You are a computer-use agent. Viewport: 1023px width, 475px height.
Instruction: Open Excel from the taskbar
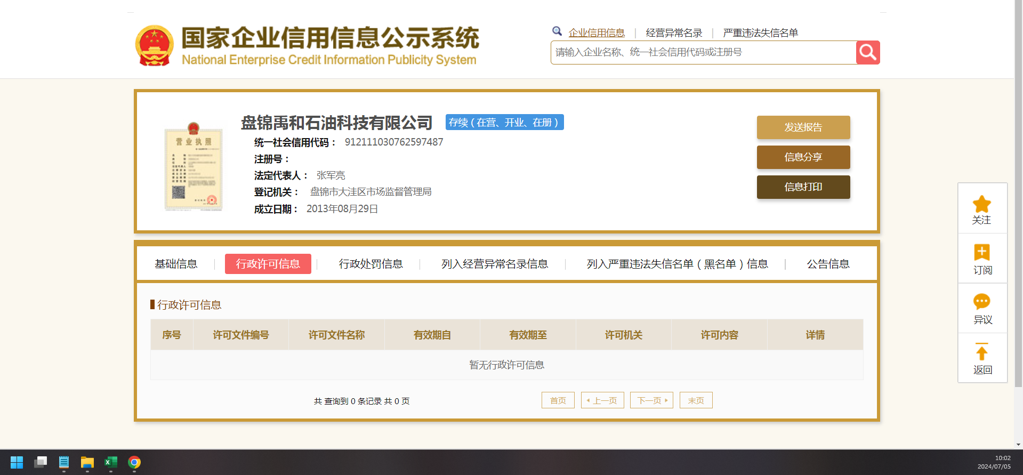pos(111,462)
